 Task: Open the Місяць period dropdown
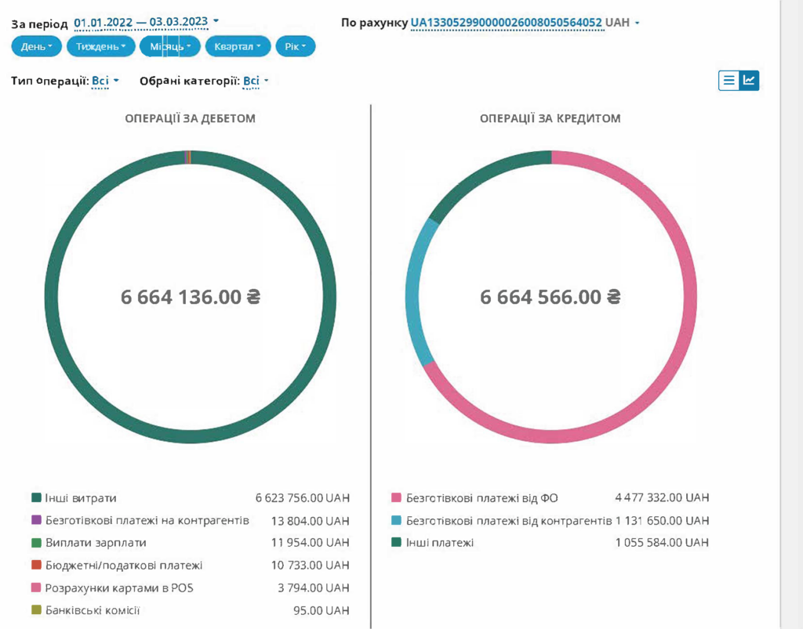click(170, 47)
